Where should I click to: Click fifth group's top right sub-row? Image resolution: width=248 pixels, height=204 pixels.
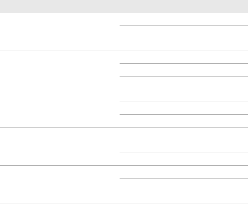coord(183,172)
